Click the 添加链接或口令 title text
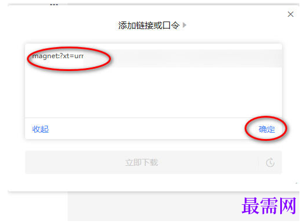 [149, 26]
